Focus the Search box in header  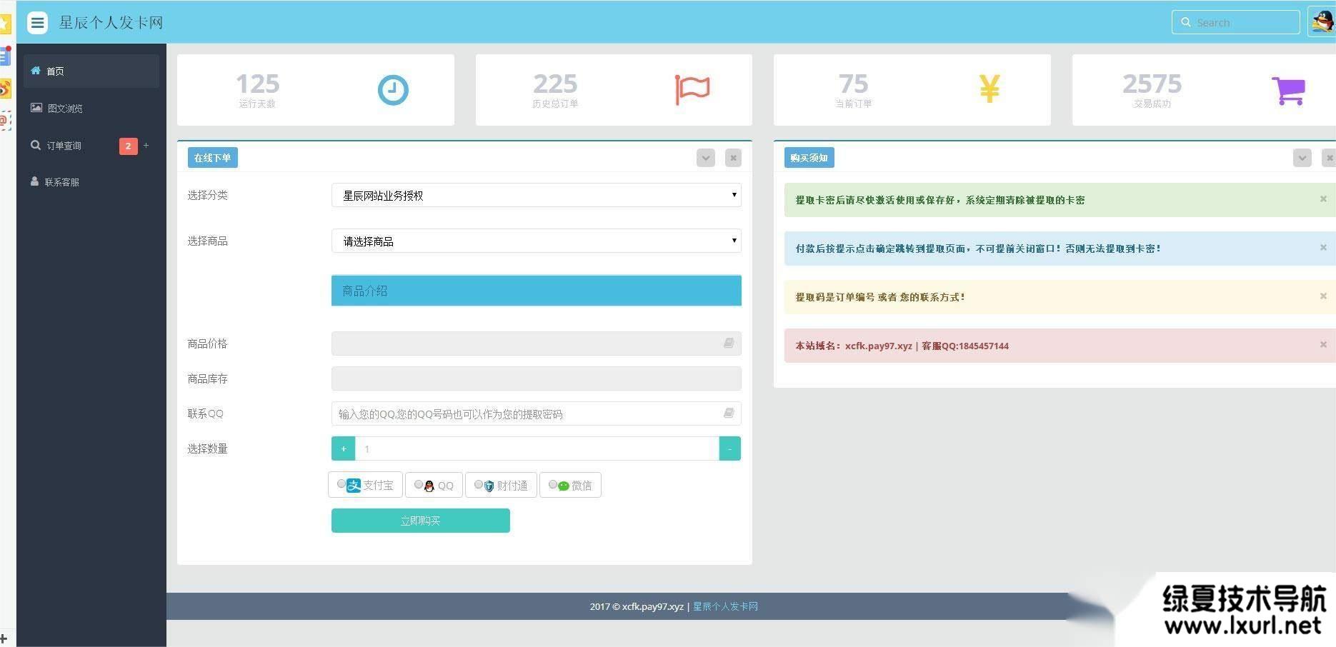(1236, 22)
